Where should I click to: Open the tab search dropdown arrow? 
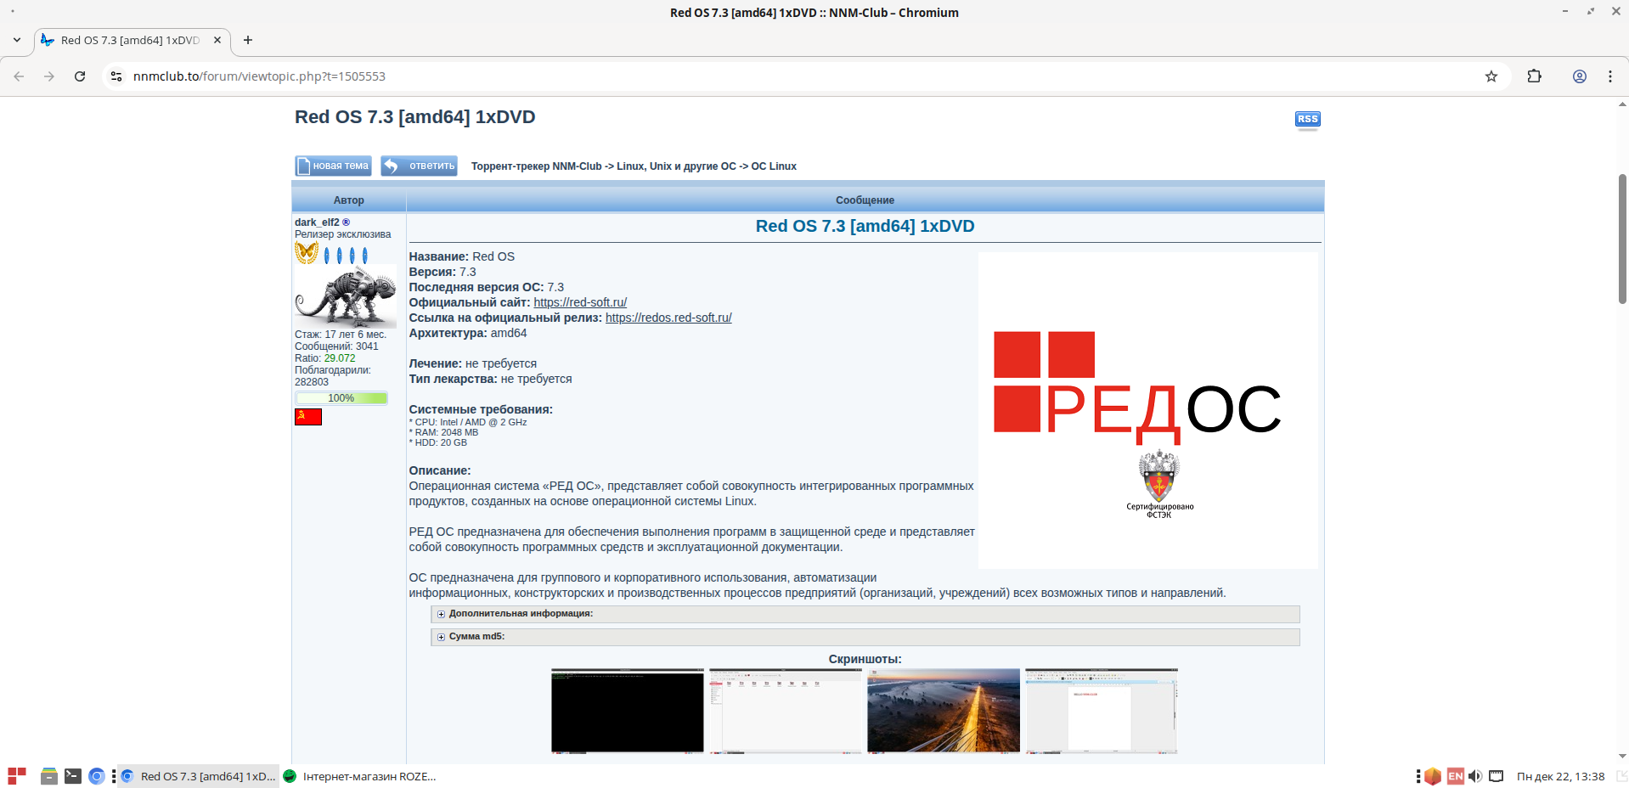tap(17, 40)
